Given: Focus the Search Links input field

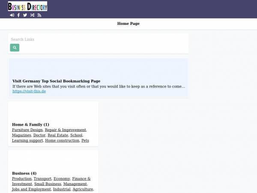Looking at the screenshot, I should click(x=98, y=39).
